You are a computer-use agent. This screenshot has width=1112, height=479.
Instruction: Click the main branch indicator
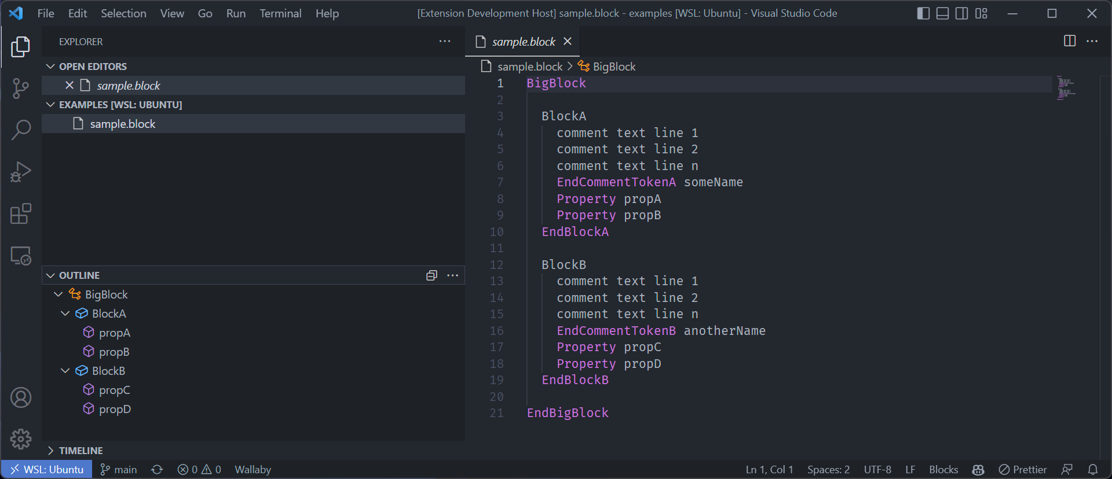click(x=119, y=470)
